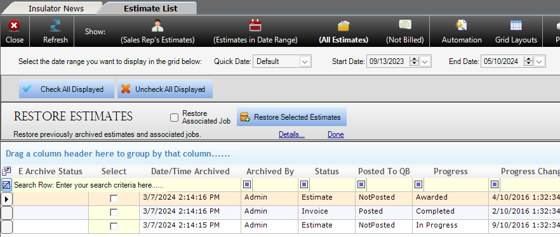Open the Details... link
This screenshot has width=560, height=237.
(x=291, y=134)
